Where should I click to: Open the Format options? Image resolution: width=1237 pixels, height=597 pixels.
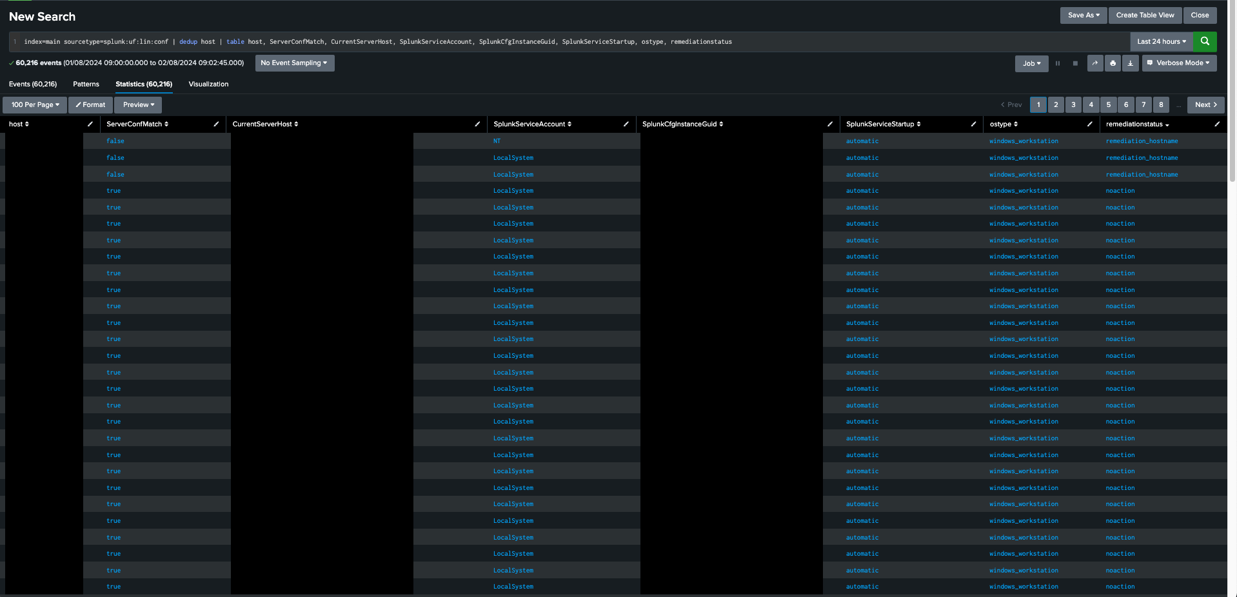tap(90, 104)
